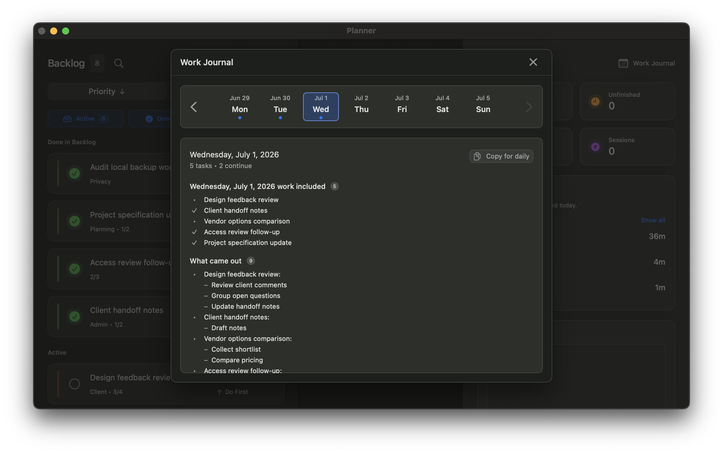
Task: Click the Unfinished clock icon
Action: click(595, 101)
